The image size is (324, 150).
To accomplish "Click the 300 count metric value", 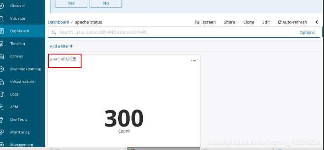I will click(x=124, y=119).
